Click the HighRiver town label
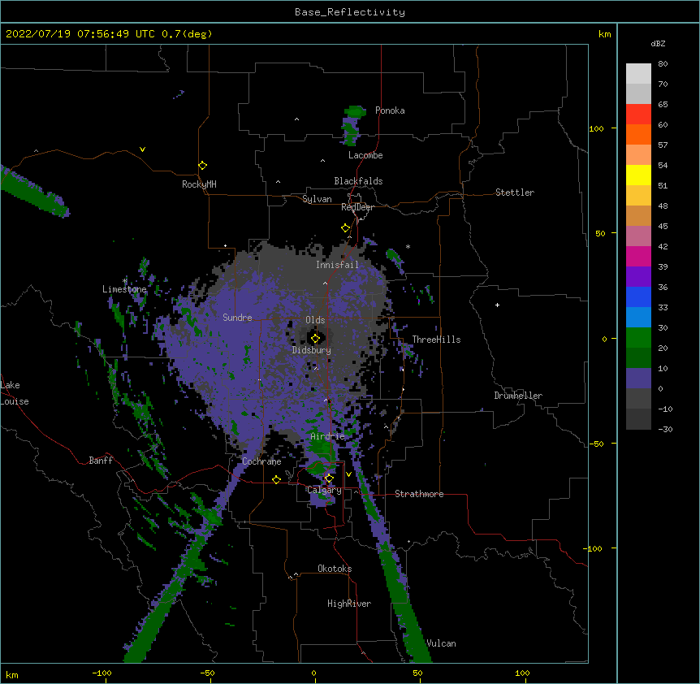Image resolution: width=700 pixels, height=684 pixels. 349,604
